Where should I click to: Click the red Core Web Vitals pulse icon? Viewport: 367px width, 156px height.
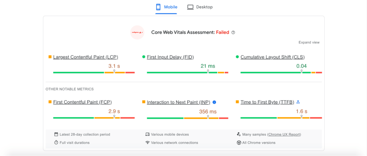pos(137,32)
